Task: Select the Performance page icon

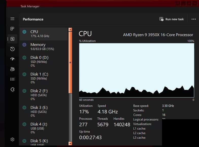Action: [12, 39]
